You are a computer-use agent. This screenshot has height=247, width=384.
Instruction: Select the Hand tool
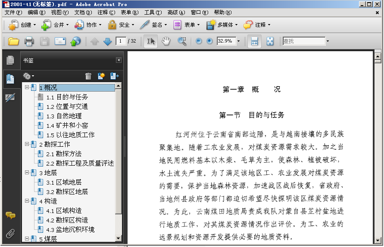(x=166, y=41)
